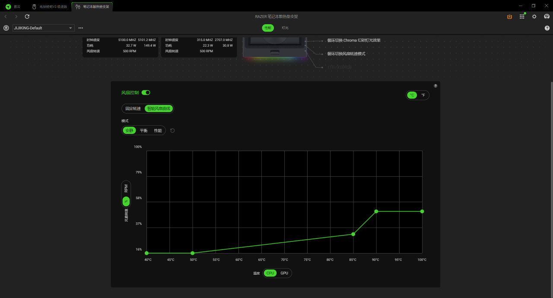This screenshot has height=298, width=553.
Task: Select 固定转速 fixed speed option
Action: pos(133,108)
